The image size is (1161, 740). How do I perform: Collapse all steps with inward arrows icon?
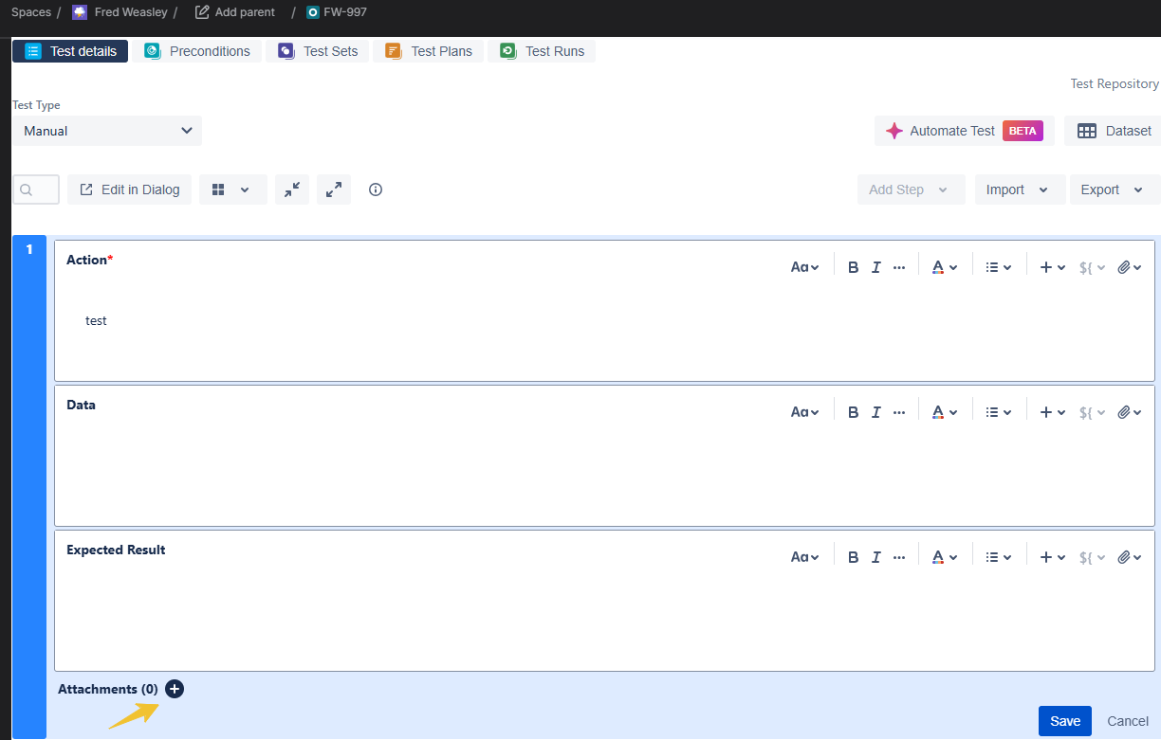point(292,190)
